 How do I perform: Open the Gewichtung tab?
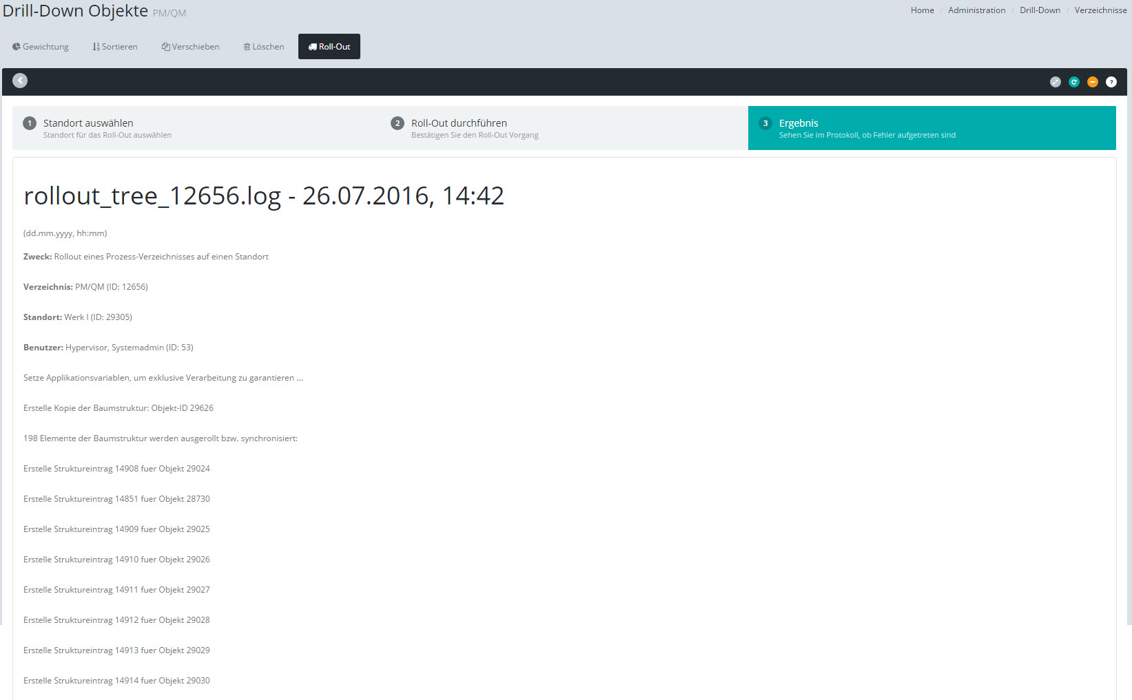point(41,47)
